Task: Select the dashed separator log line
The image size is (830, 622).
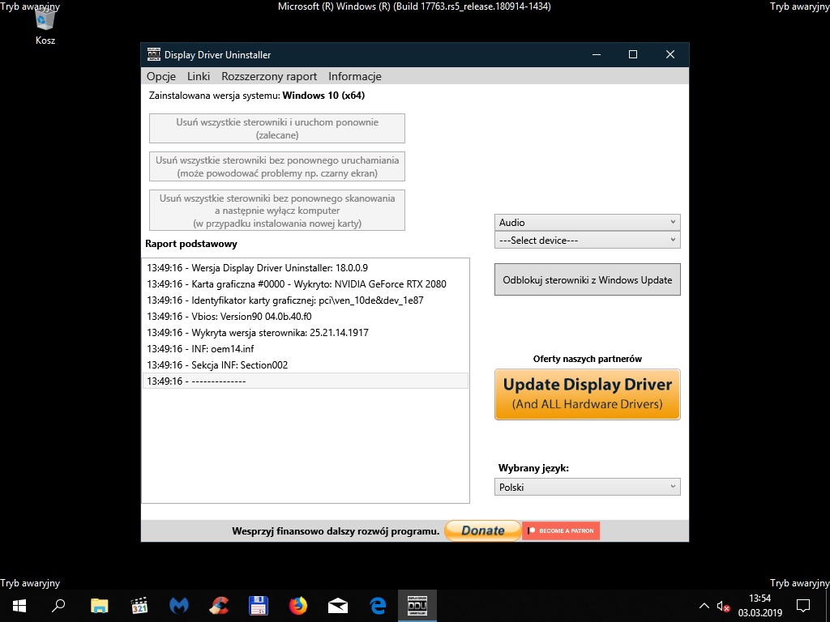Action: (x=306, y=381)
